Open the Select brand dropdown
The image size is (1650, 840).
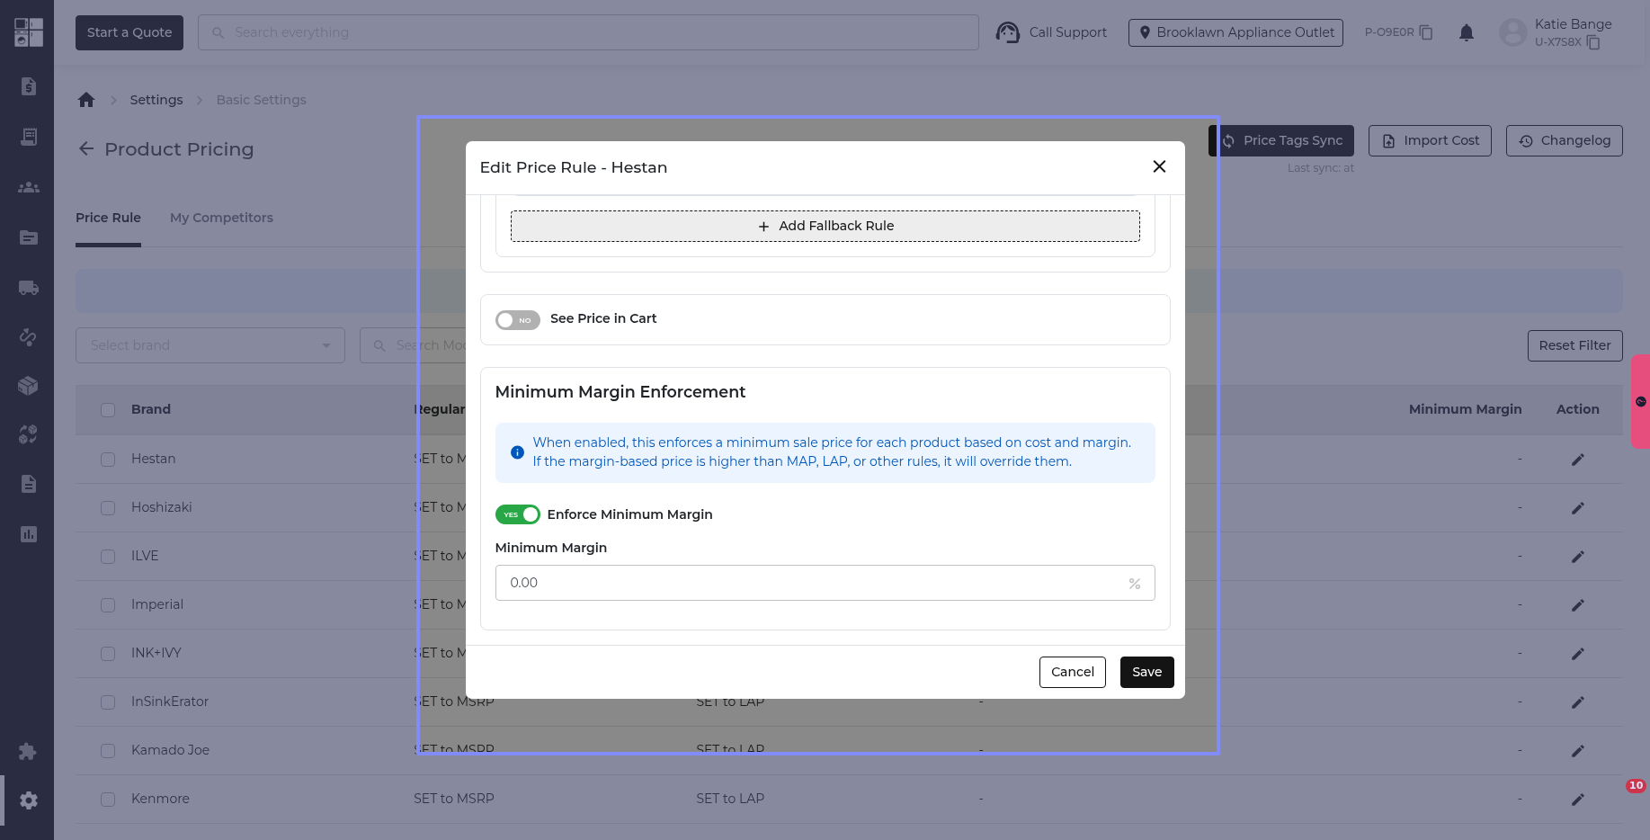(x=210, y=345)
